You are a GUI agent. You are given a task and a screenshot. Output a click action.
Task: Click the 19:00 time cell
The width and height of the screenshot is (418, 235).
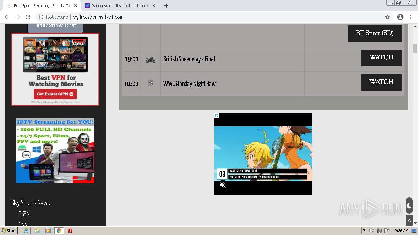pyautogui.click(x=132, y=59)
